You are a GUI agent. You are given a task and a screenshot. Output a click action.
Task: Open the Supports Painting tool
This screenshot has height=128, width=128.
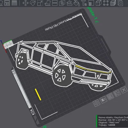pos(69,3)
